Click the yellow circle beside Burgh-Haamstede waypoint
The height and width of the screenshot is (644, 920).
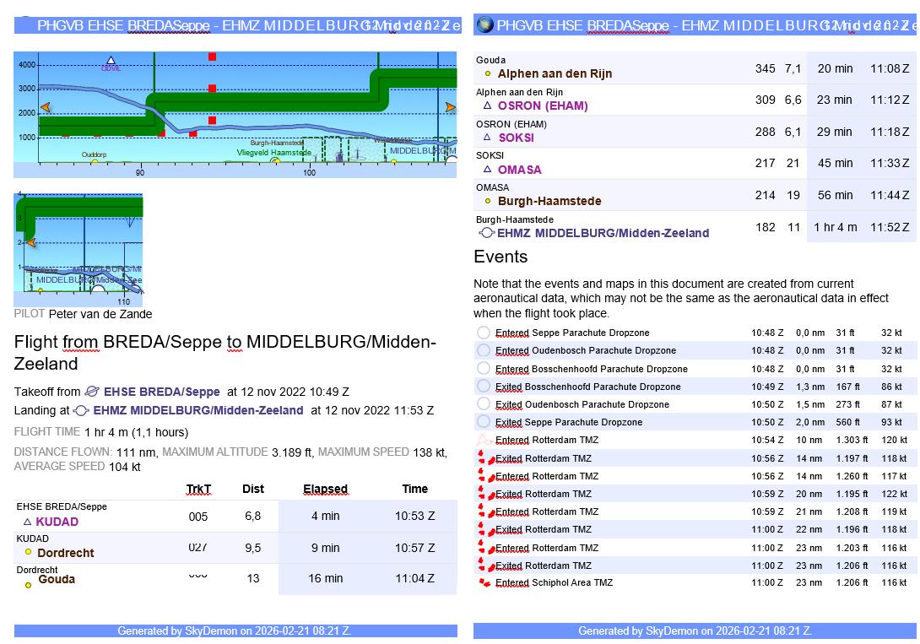coord(488,201)
